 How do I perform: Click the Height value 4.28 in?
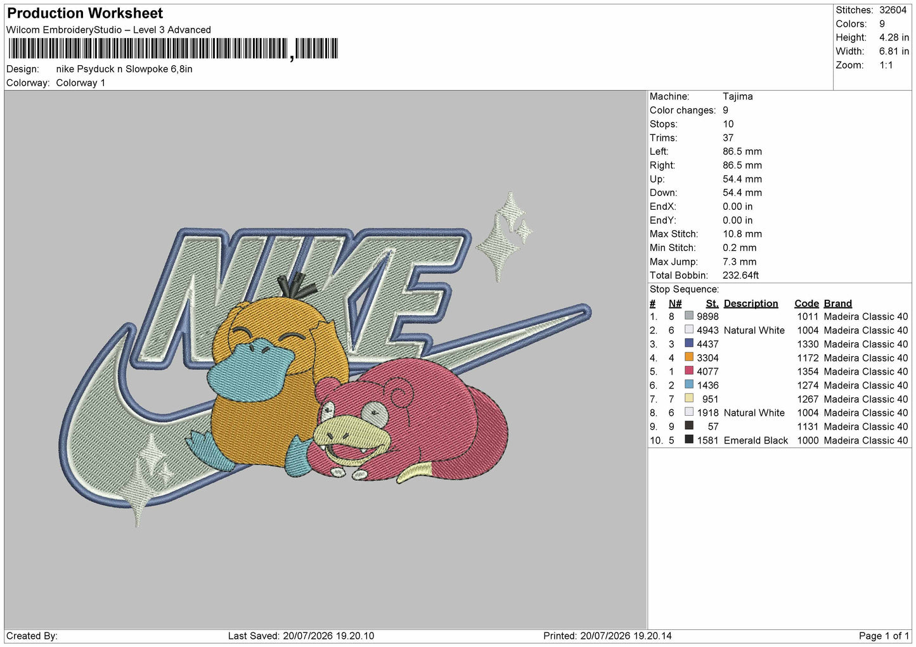(894, 37)
